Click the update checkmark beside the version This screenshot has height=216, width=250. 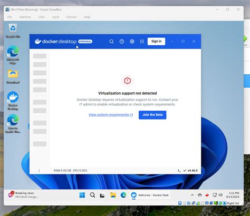coord(185,171)
